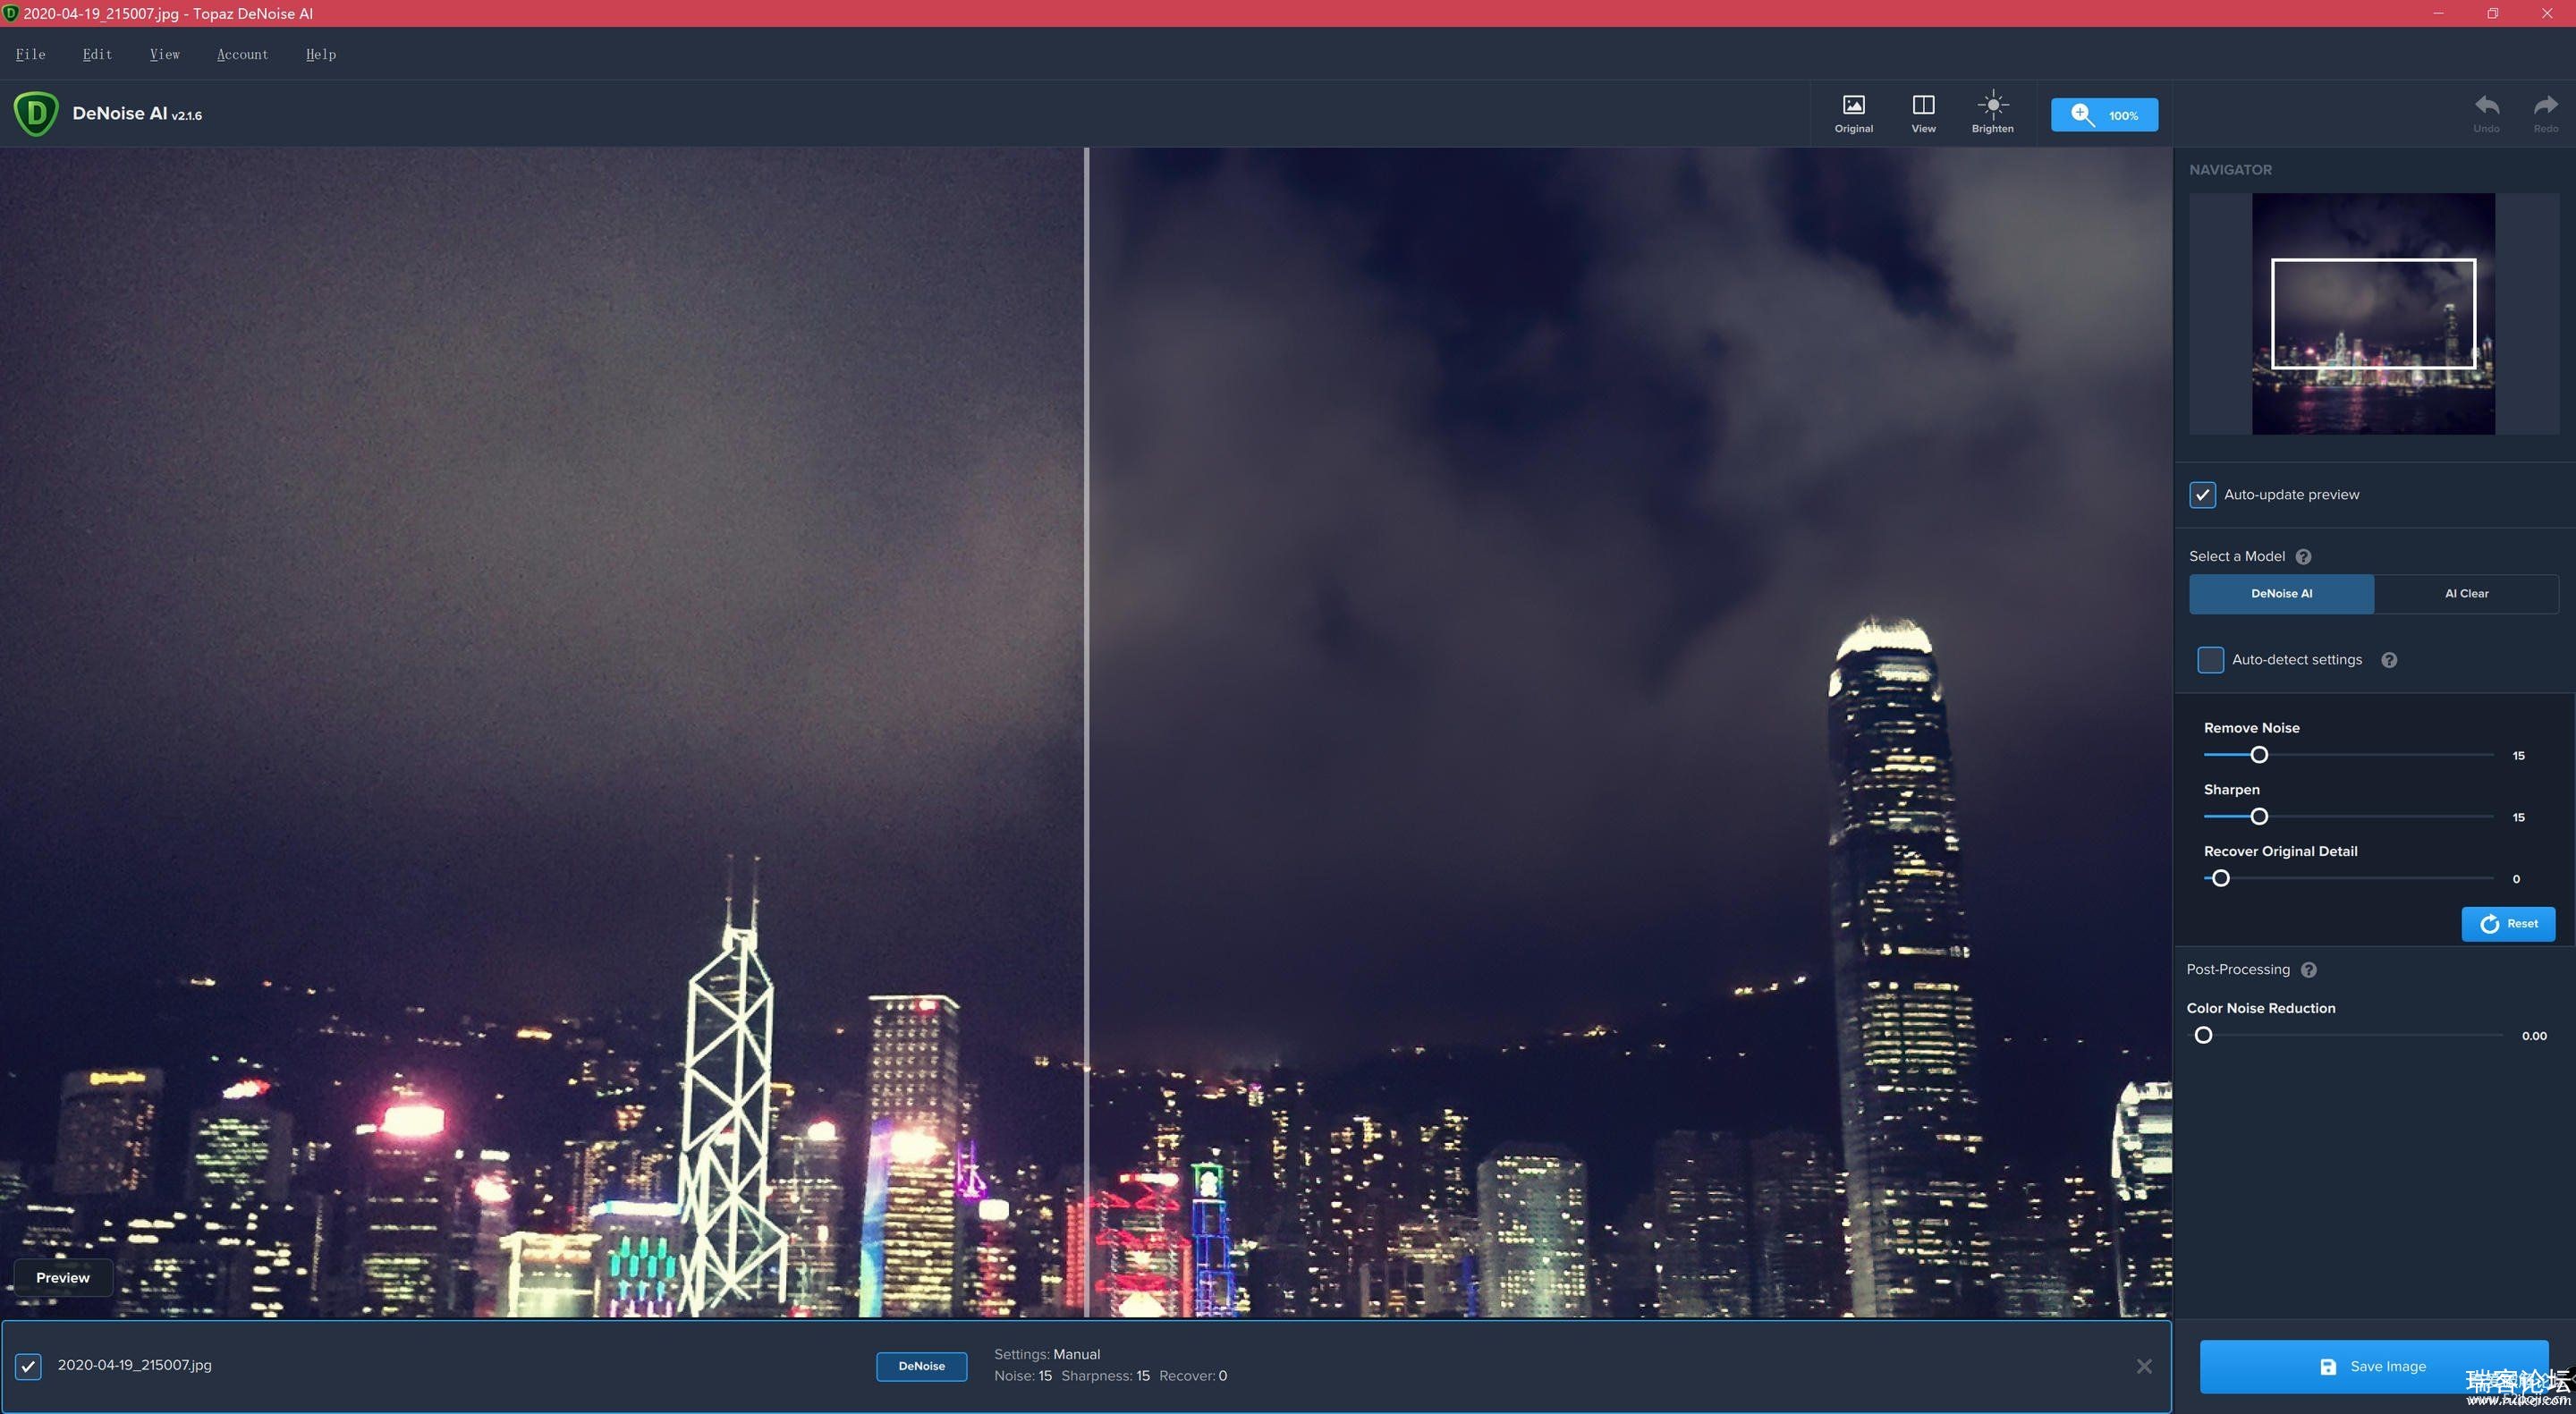
Task: Click the Preview label button
Action: click(x=63, y=1276)
